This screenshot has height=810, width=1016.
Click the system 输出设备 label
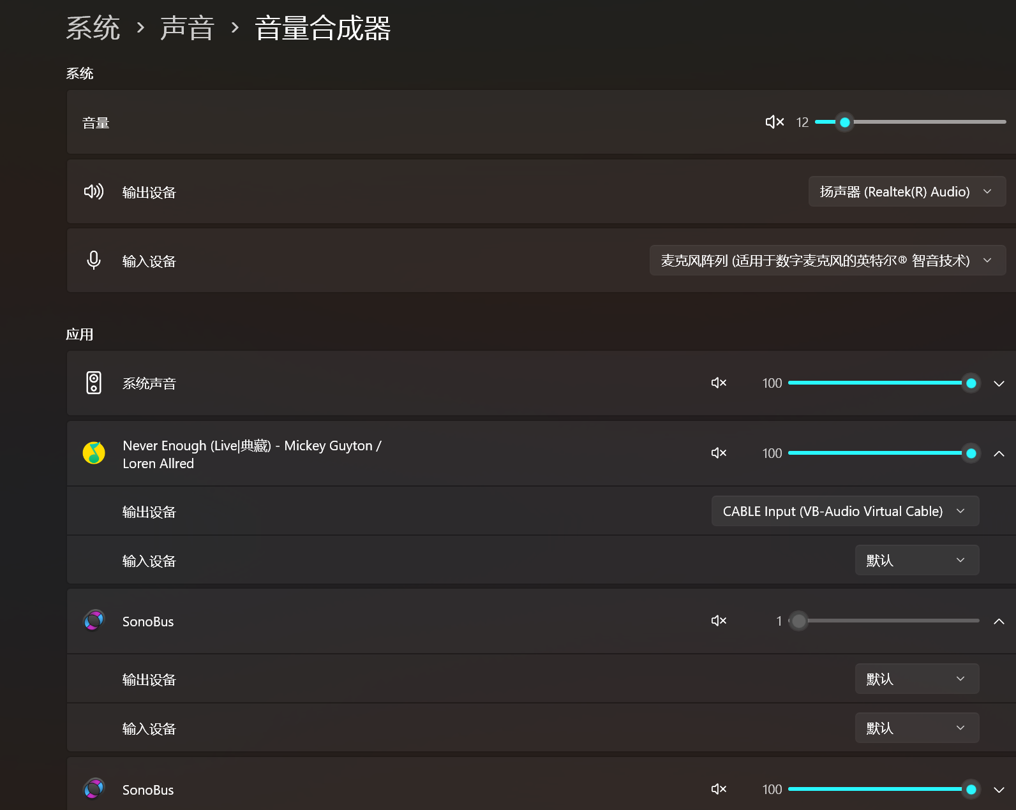coord(149,192)
